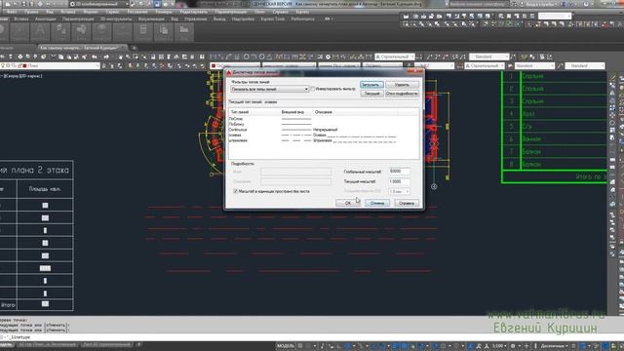Screen dimensions: 624x351
Task: Open the Редактировать menu
Action: pyautogui.click(x=193, y=12)
